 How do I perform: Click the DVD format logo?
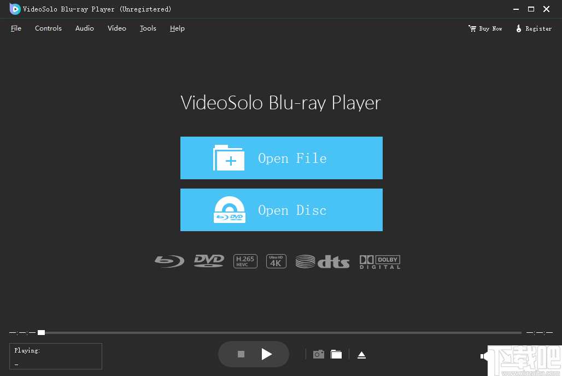pyautogui.click(x=208, y=261)
